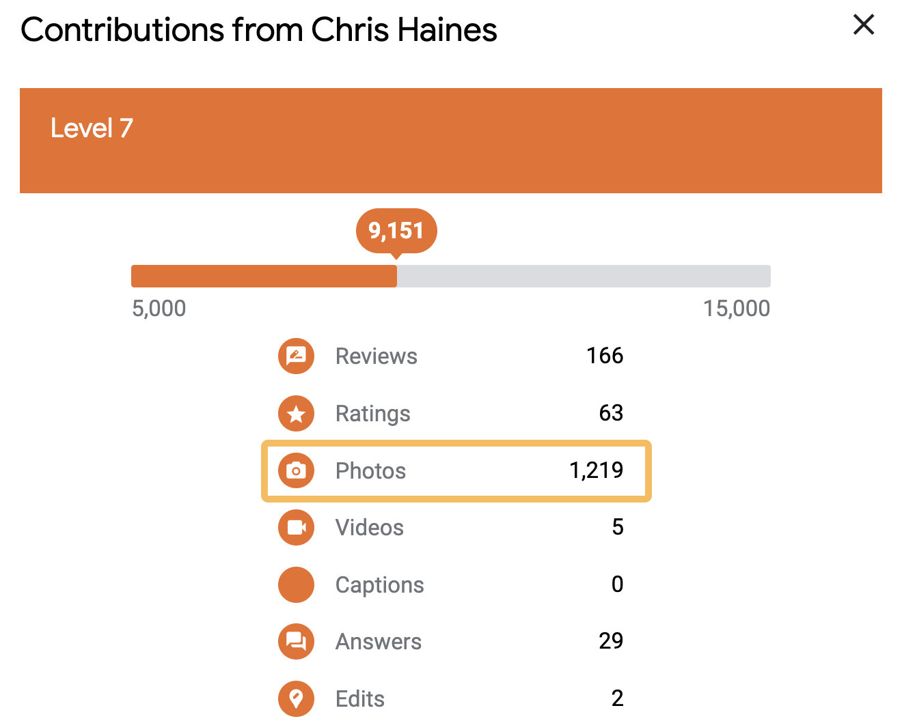Click the orange points progress bar
902x721 pixels.
coord(264,276)
